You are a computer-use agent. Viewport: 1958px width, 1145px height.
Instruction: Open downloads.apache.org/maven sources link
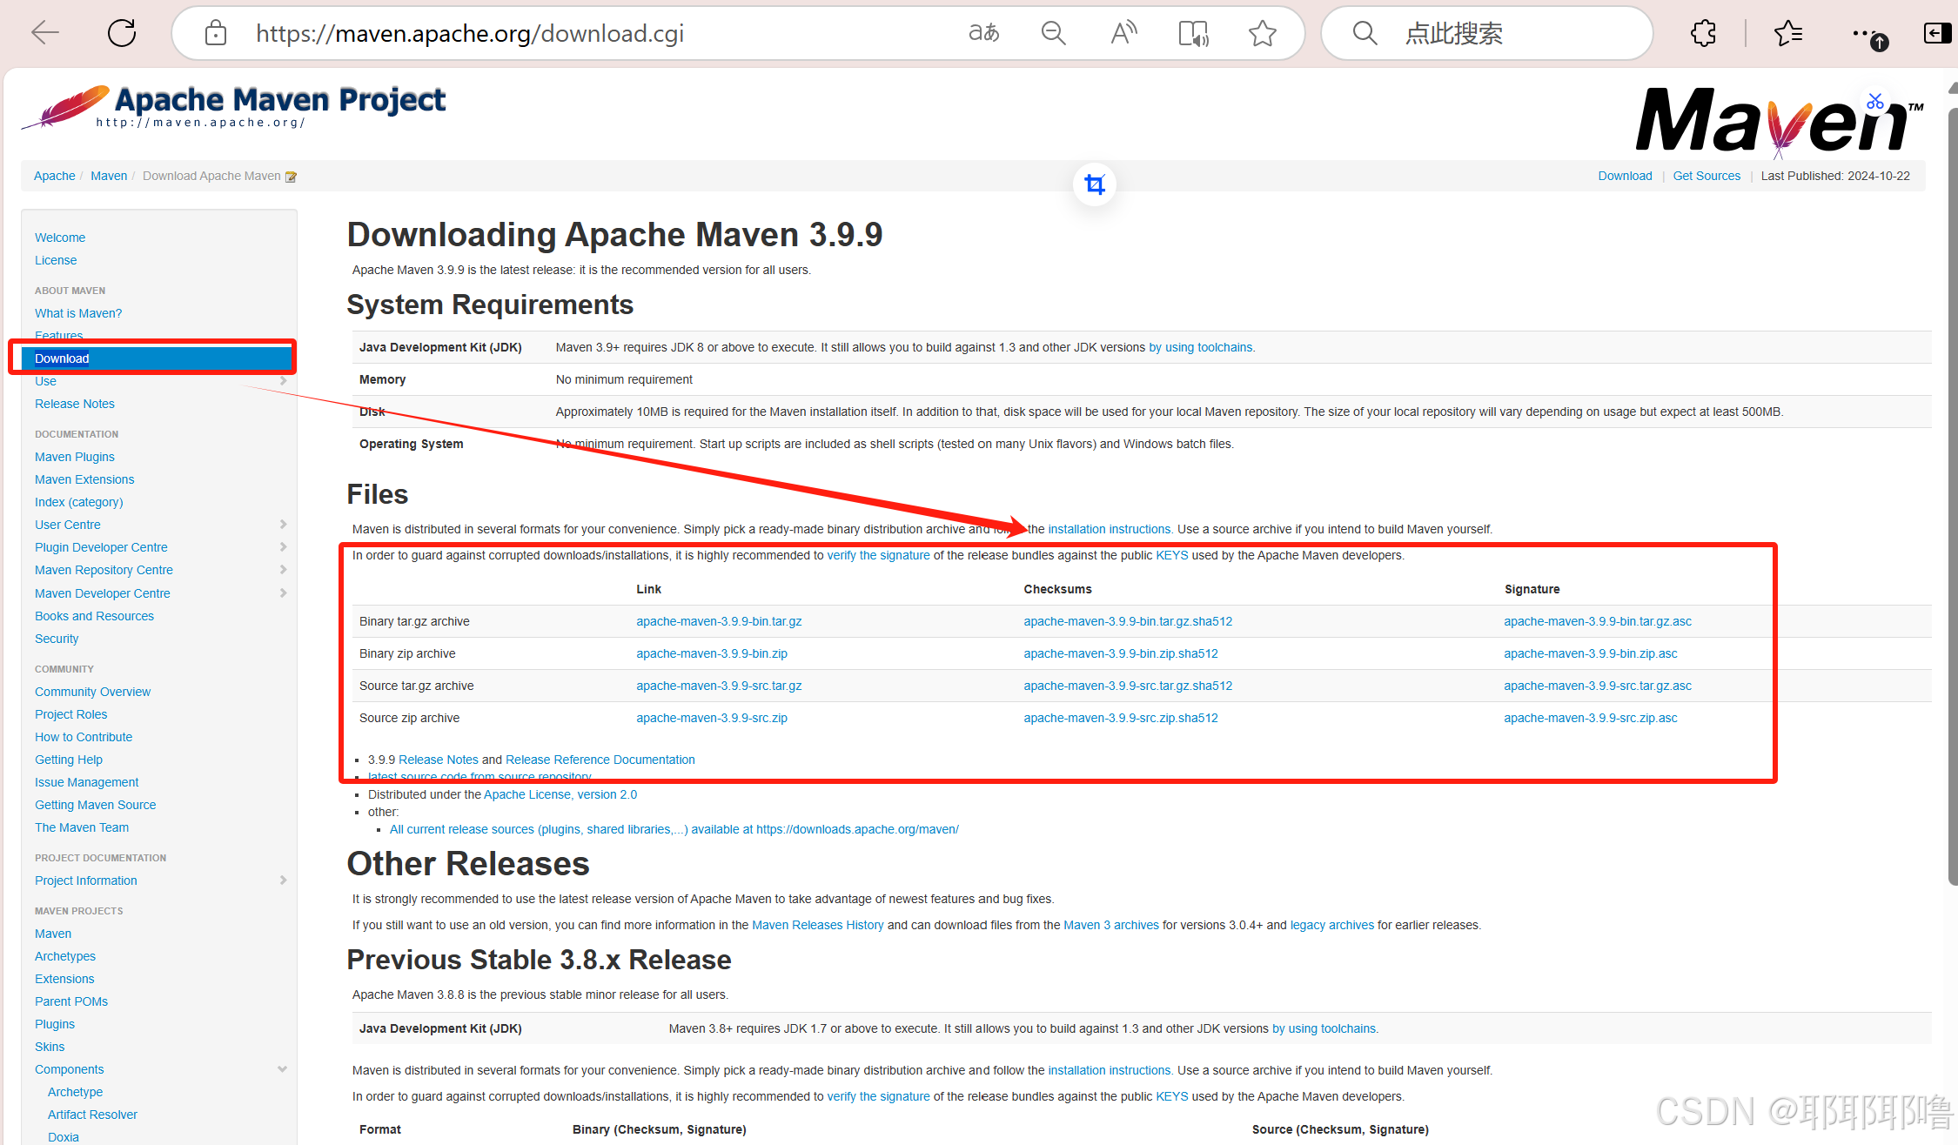tap(674, 829)
